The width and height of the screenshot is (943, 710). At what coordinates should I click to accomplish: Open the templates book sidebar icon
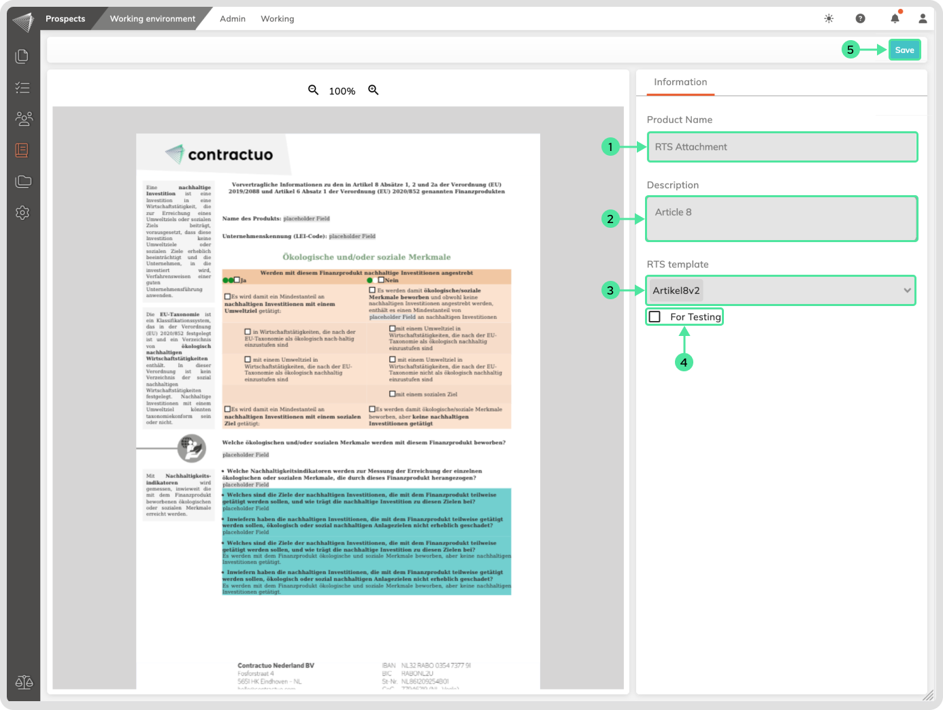(22, 150)
